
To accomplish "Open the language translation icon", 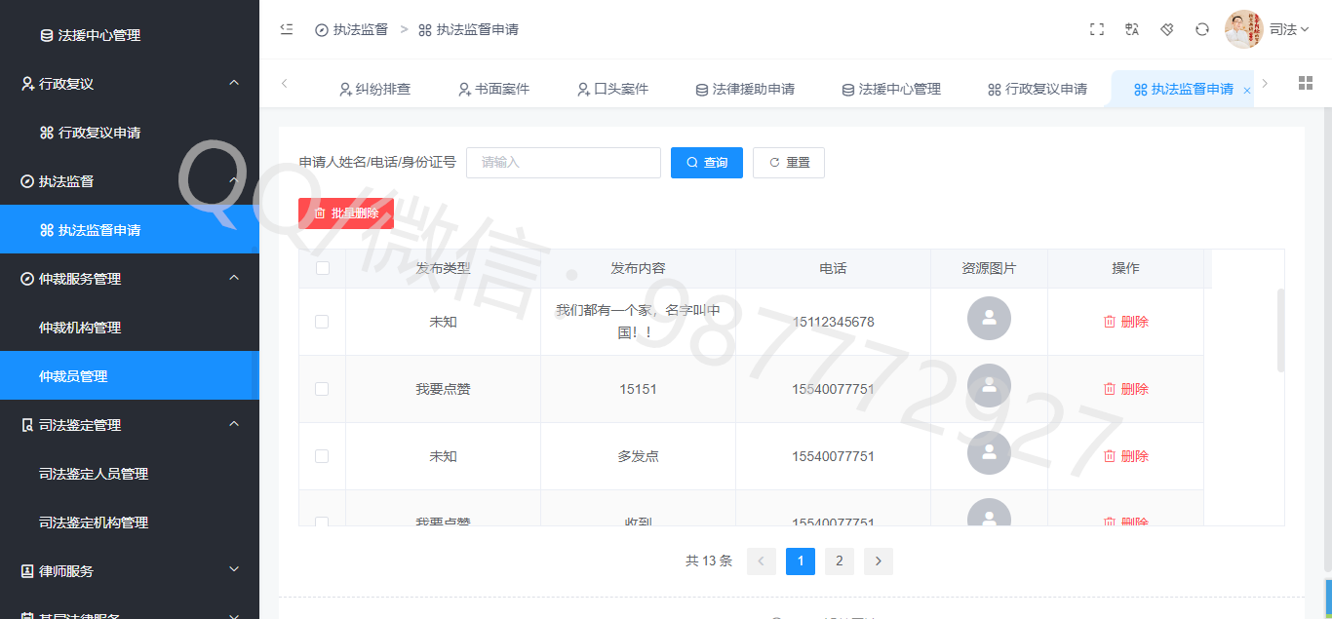I will [x=1132, y=29].
